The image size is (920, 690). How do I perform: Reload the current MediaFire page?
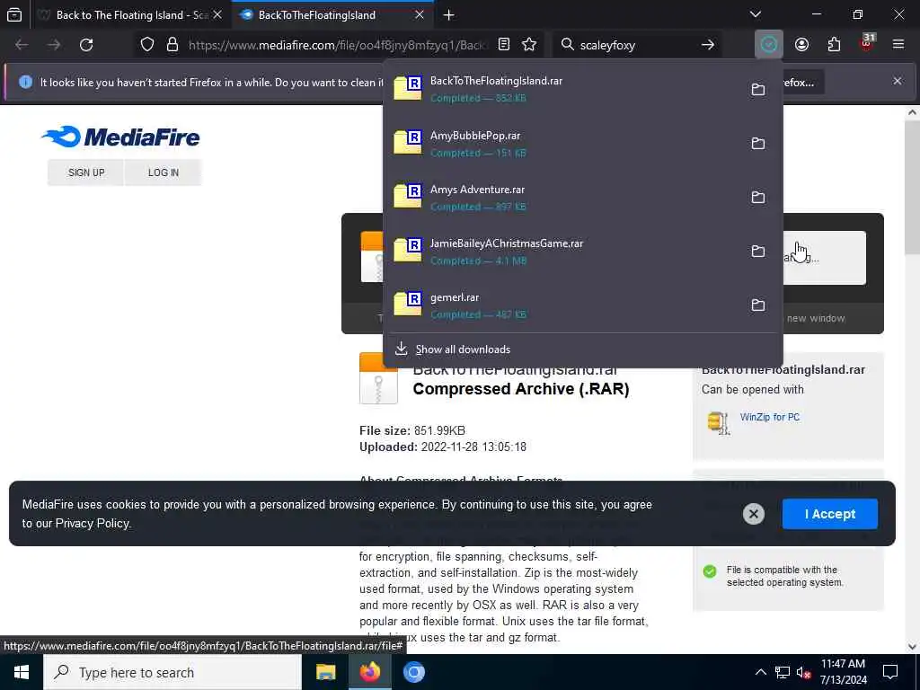[86, 45]
